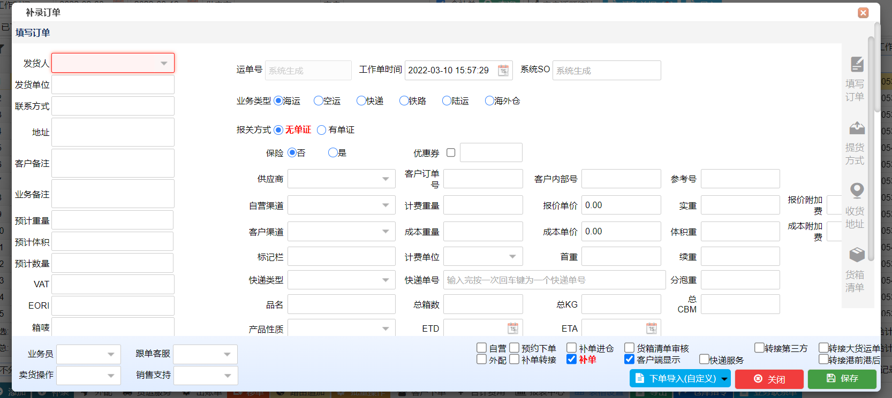Select 海外仓 business type
The width and height of the screenshot is (892, 398).
[x=489, y=101]
